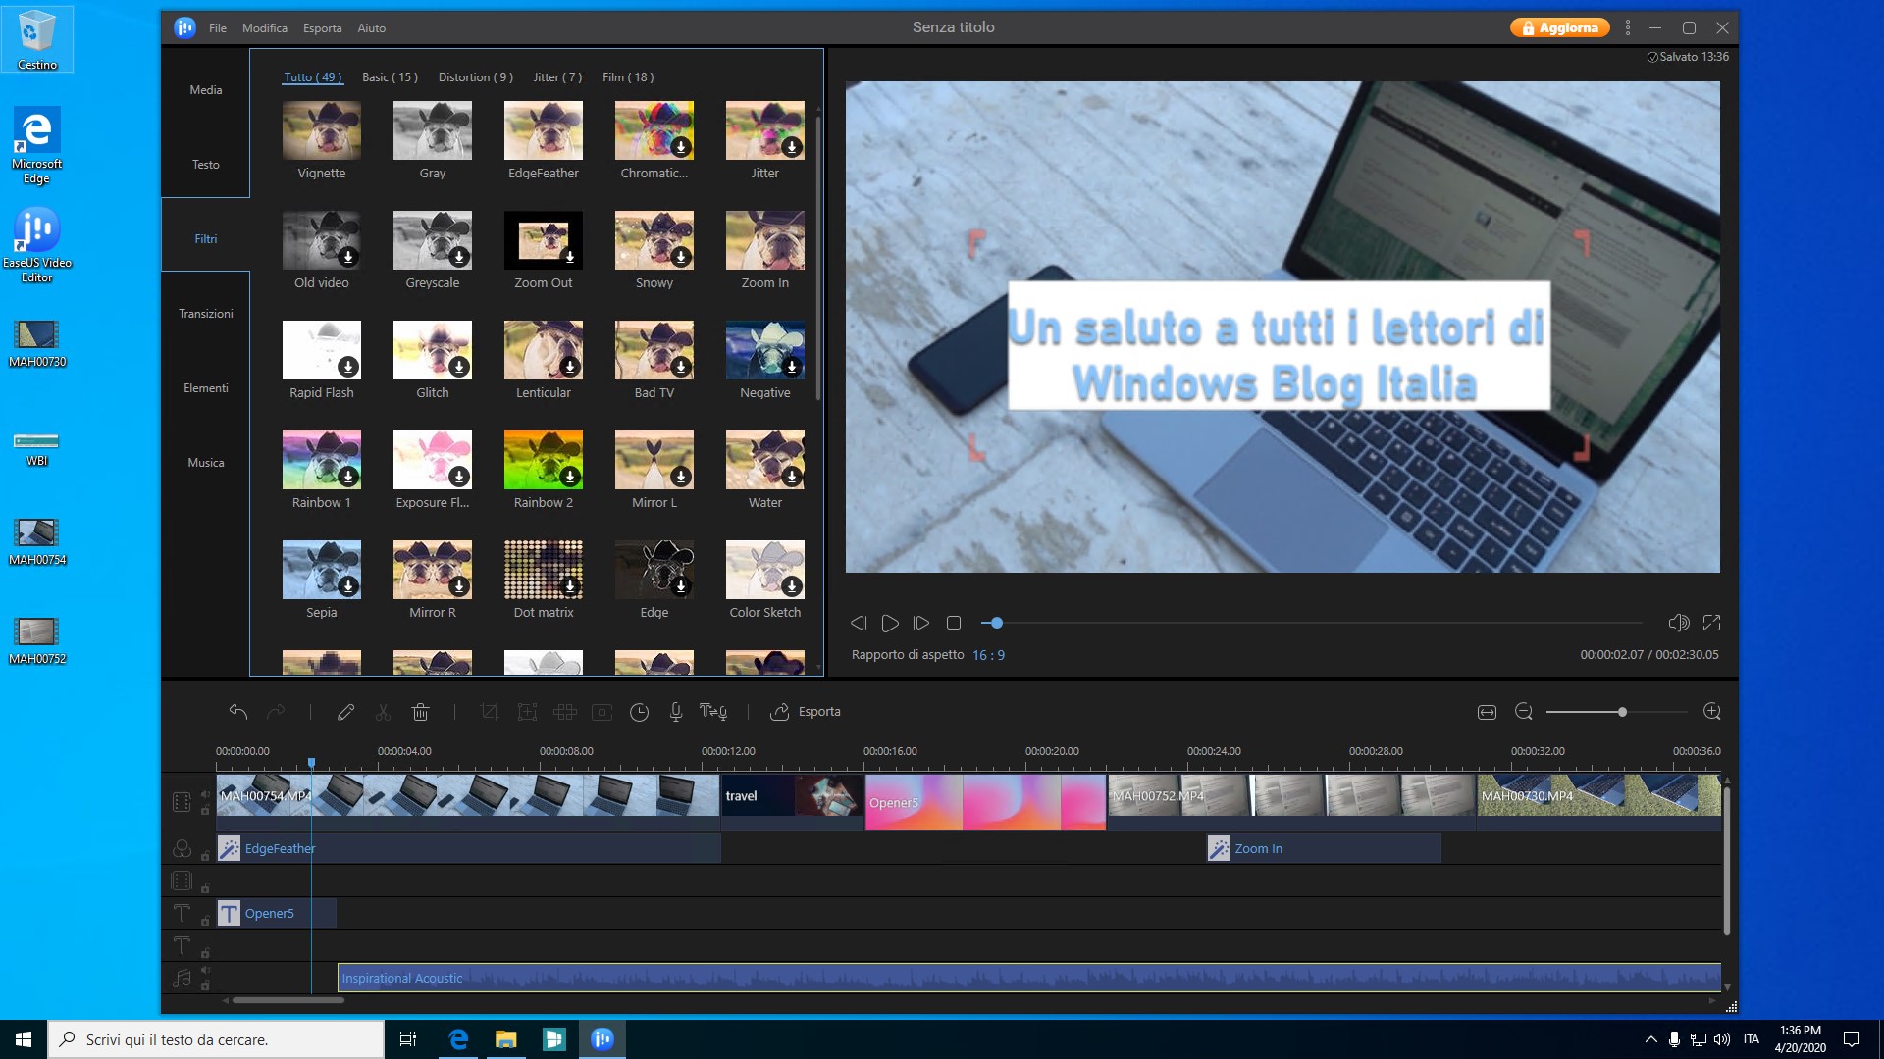Viewport: 1884px width, 1059px height.
Task: Select the EdgeFeather filter clip wand icon
Action: [x=229, y=849]
